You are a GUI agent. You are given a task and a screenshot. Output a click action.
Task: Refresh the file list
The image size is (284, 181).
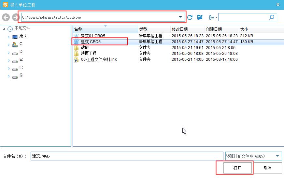(190, 17)
